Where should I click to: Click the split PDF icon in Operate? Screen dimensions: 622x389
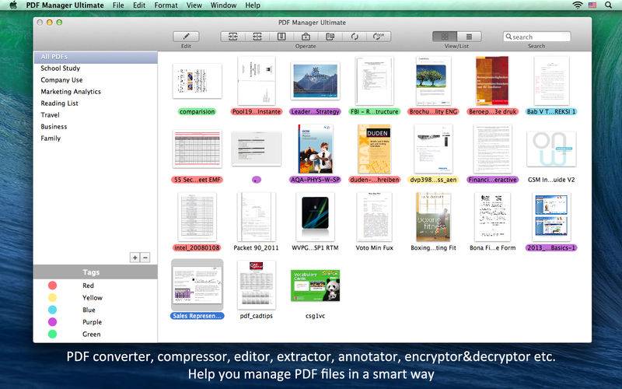pyautogui.click(x=257, y=37)
